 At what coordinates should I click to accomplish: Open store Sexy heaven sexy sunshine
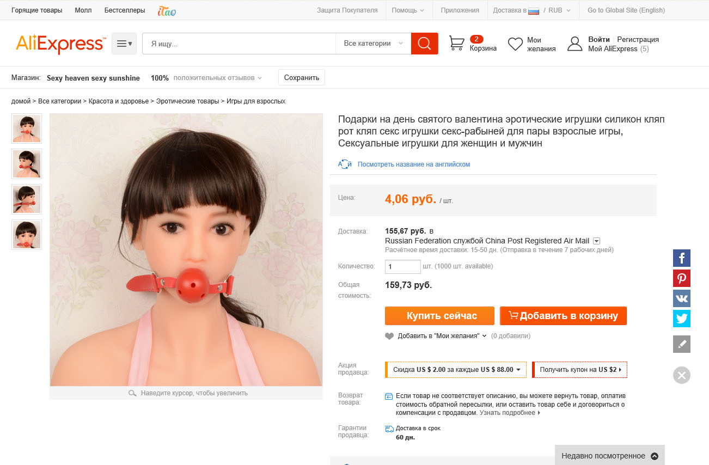pos(93,78)
